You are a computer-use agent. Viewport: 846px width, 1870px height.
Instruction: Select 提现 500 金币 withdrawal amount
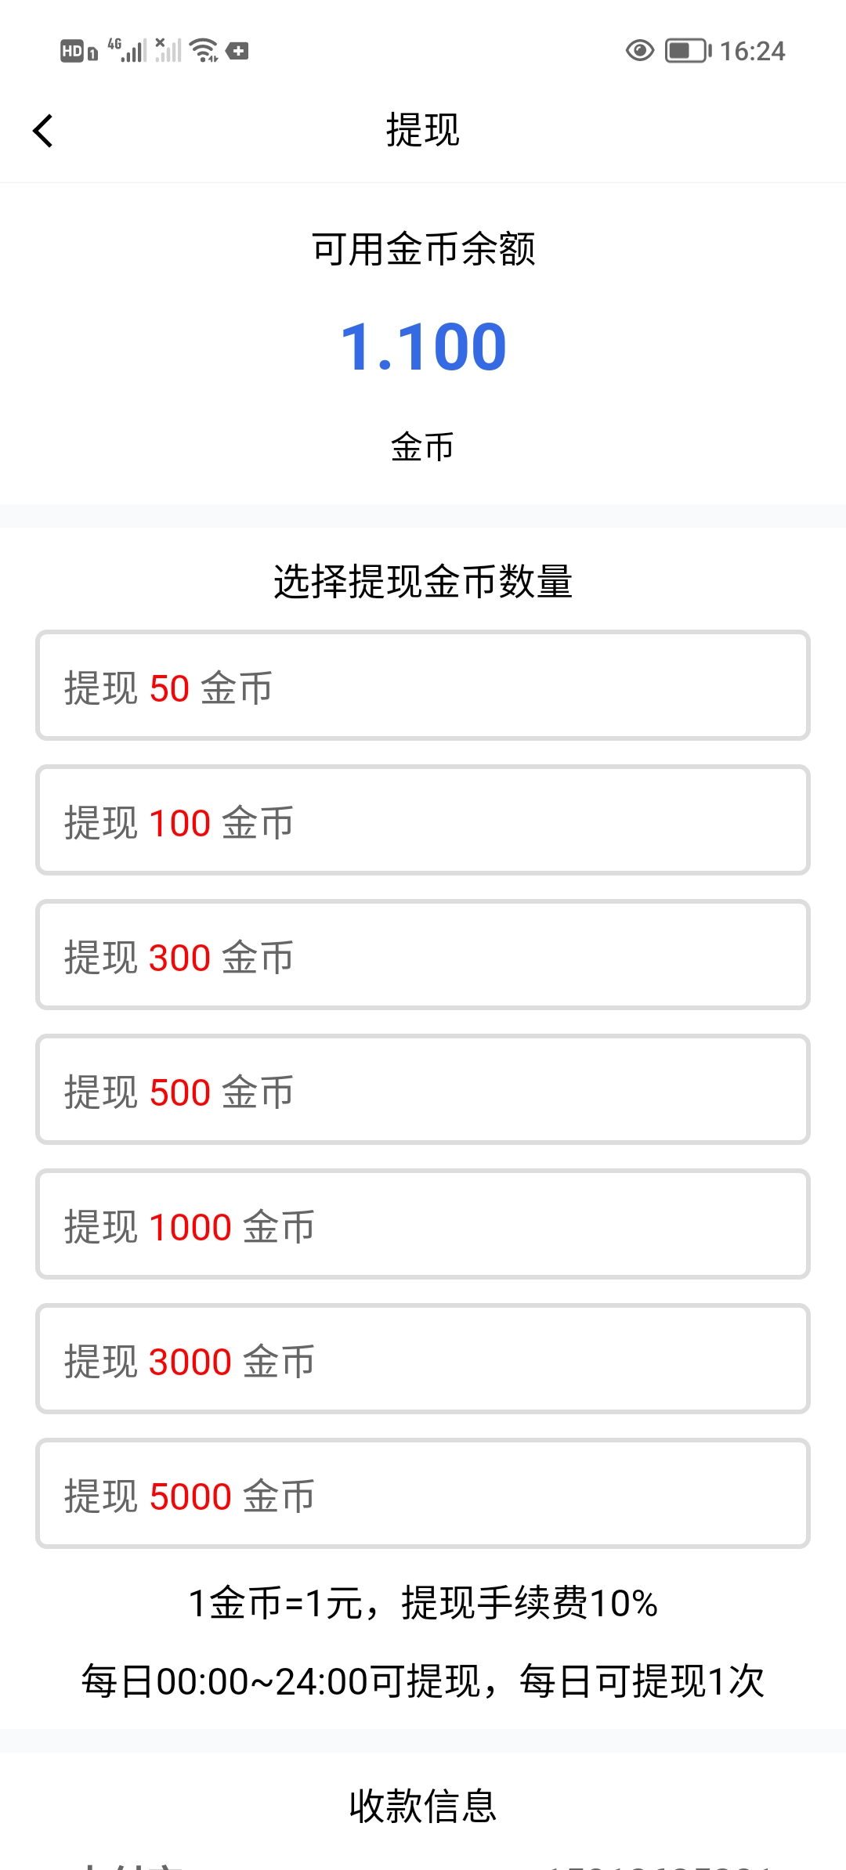coord(423,1090)
